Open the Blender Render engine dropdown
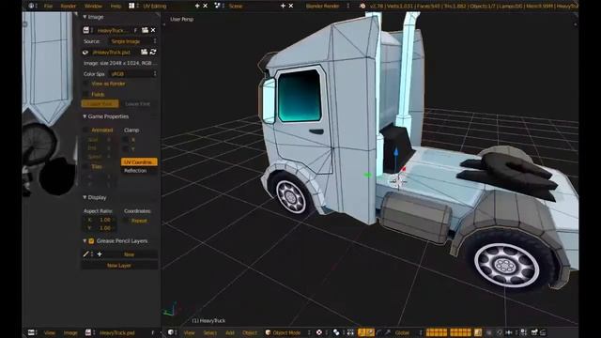Image resolution: width=601 pixels, height=338 pixels. 328,6
